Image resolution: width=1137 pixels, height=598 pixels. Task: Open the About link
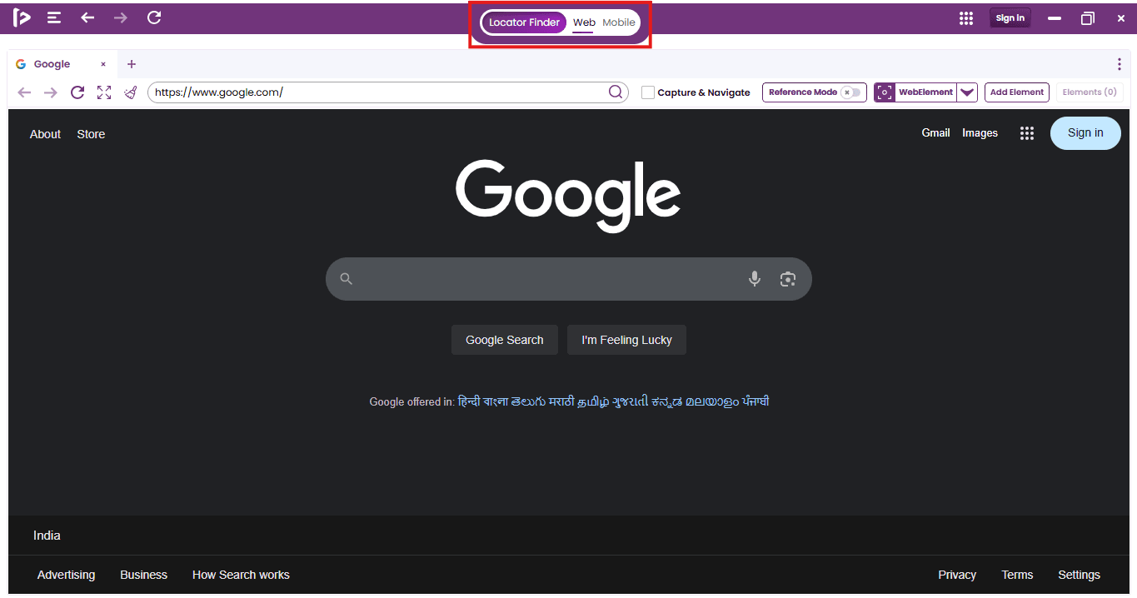pyautogui.click(x=45, y=134)
